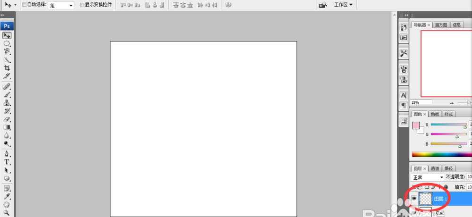Viewport: 472px width, 217px height.
Task: Open the 工作区 workspace dropdown
Action: click(343, 5)
